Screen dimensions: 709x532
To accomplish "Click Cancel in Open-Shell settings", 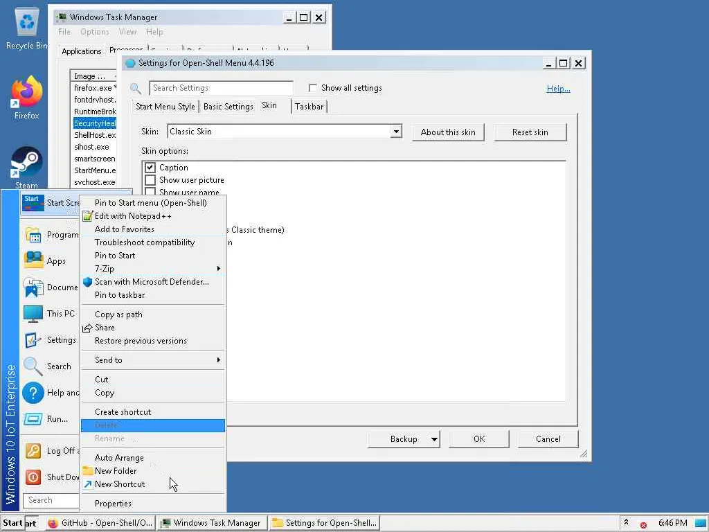I will point(548,438).
